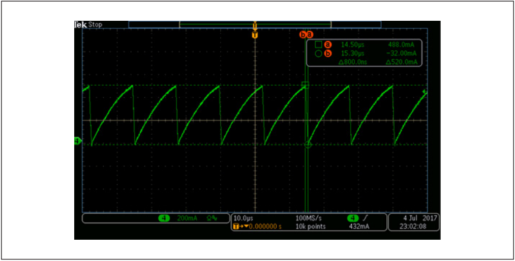515x261 pixels.
Task: Click the Tek logo in the corner
Action: (x=80, y=24)
